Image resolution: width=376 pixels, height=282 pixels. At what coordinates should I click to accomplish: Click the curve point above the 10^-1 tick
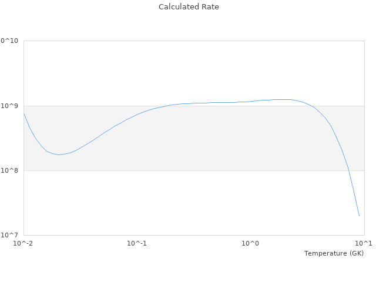click(137, 115)
